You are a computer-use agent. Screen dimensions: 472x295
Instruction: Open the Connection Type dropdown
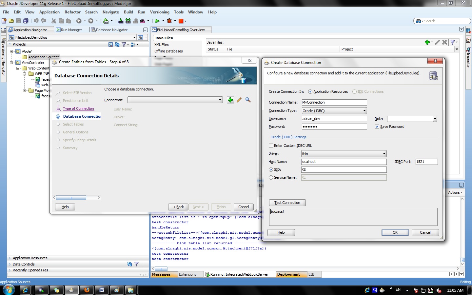point(334,111)
